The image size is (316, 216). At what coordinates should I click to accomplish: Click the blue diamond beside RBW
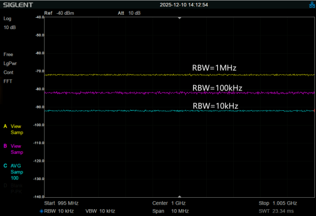tap(42, 211)
